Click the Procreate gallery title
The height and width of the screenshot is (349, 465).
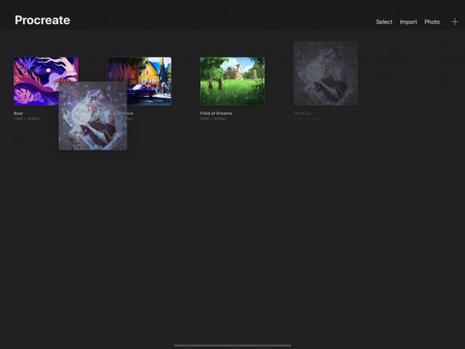pyautogui.click(x=42, y=20)
